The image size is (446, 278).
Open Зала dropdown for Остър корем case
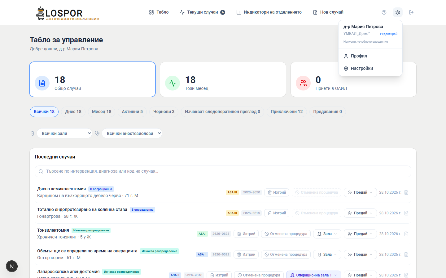[x=327, y=255]
